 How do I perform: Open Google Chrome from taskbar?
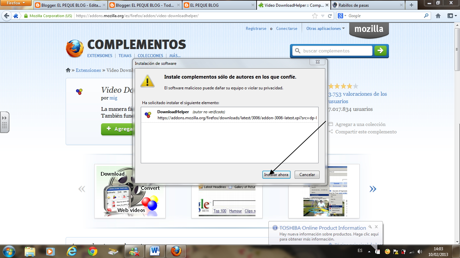pos(92,251)
